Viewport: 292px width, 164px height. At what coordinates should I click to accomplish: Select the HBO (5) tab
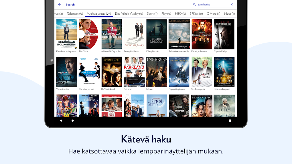[180, 14]
